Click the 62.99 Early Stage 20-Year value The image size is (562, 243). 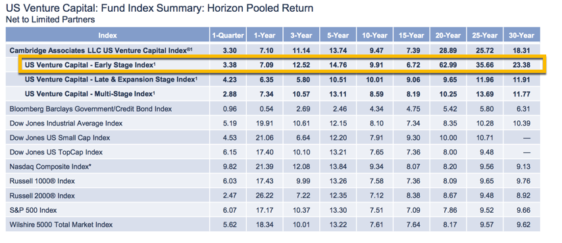tap(448, 65)
